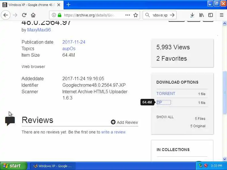Go back with the browser back arrow
The image size is (227, 170).
click(6, 15)
